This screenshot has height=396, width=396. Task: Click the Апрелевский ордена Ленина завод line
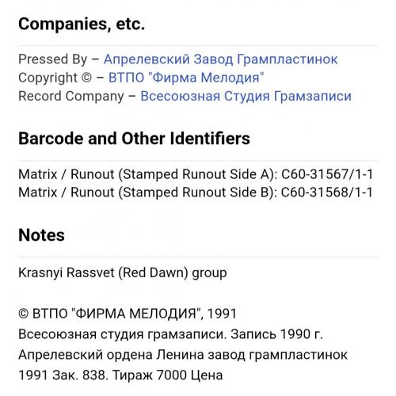pyautogui.click(x=183, y=355)
